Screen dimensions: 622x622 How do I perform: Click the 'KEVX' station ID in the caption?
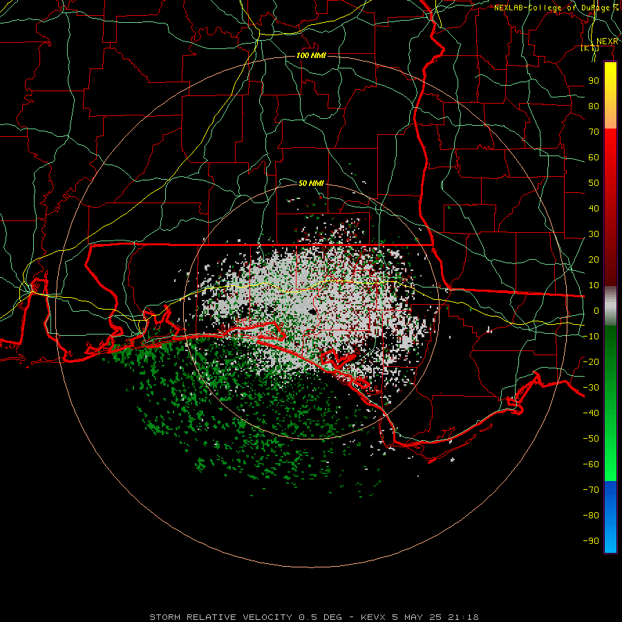(374, 617)
